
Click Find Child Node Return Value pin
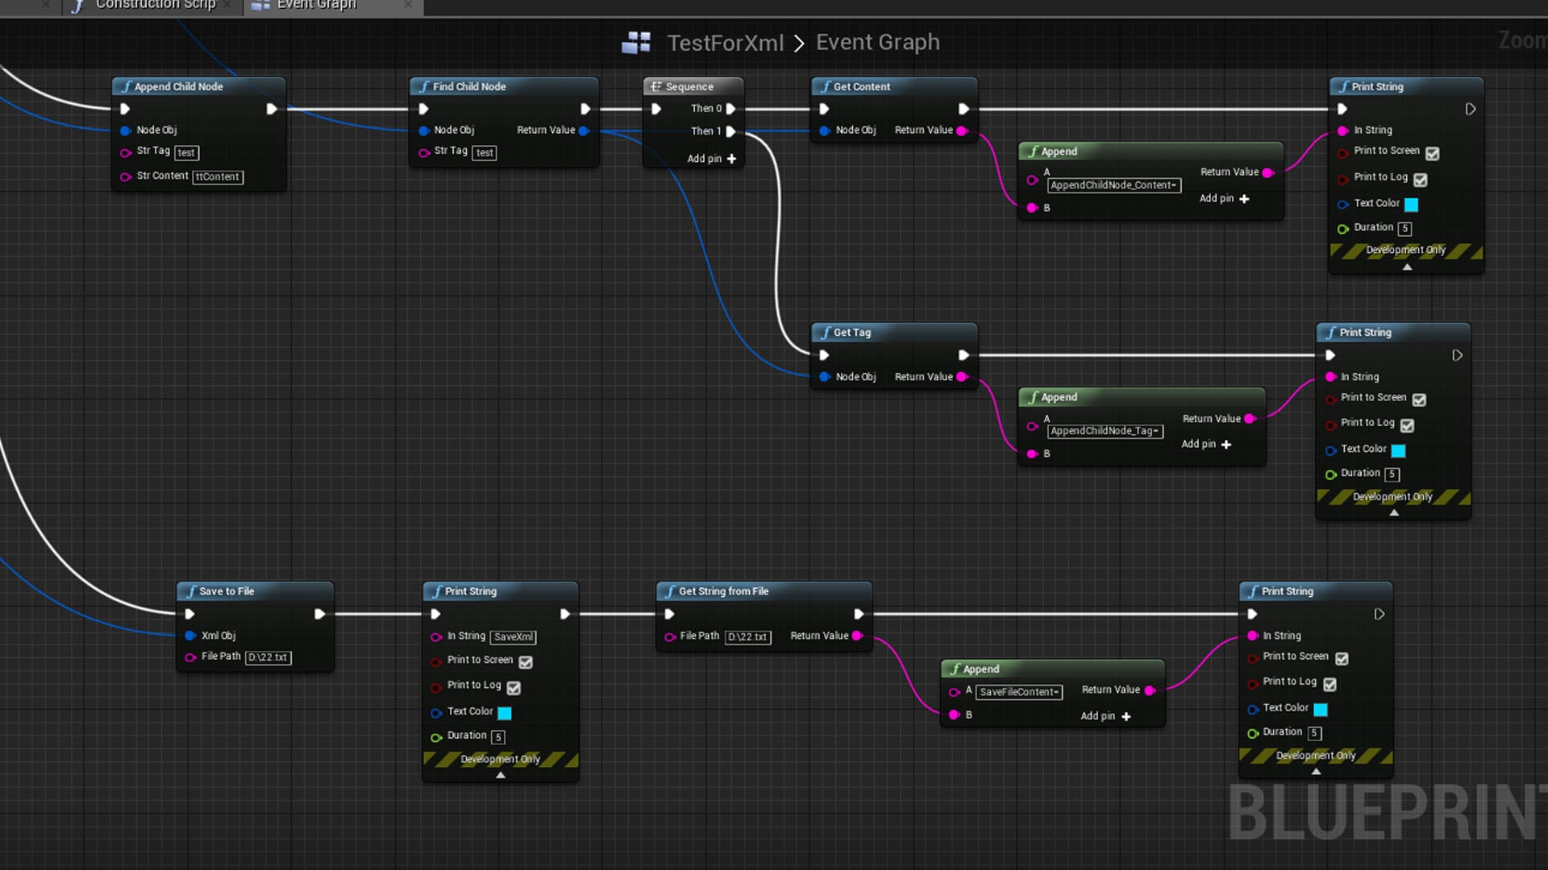(585, 130)
